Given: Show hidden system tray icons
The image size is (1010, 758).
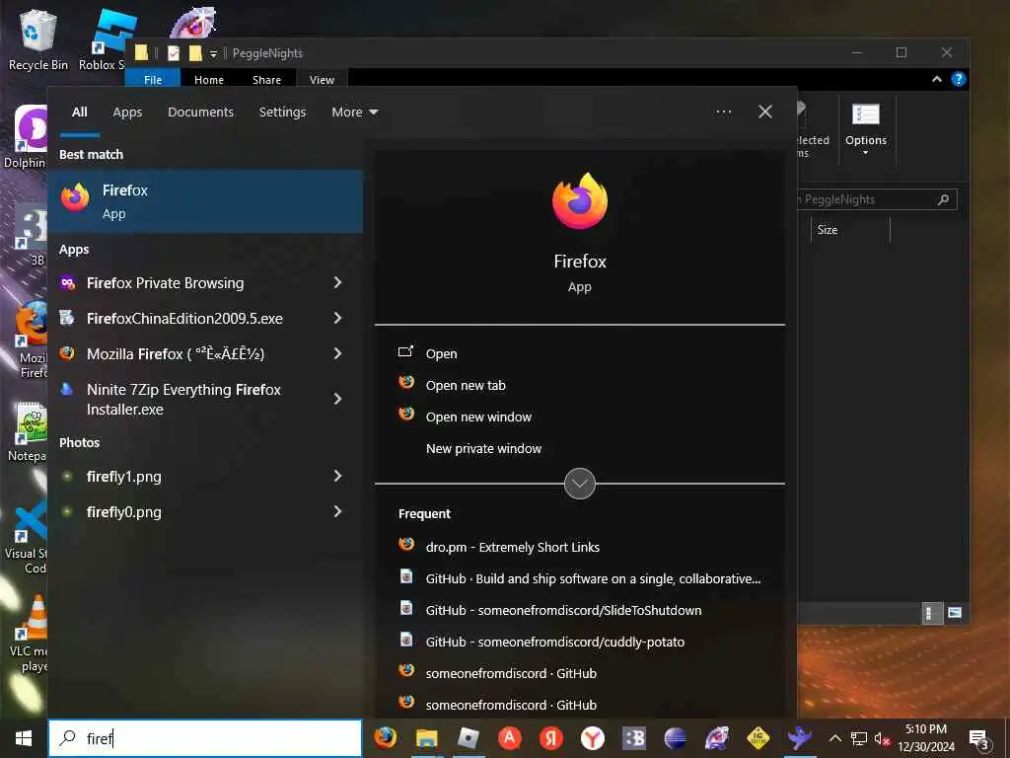Looking at the screenshot, I should coord(834,738).
